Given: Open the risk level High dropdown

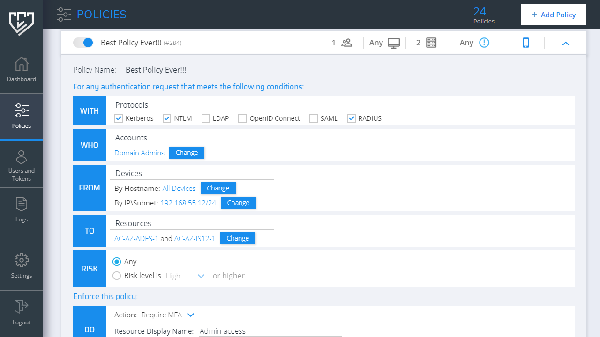Looking at the screenshot, I should 186,276.
